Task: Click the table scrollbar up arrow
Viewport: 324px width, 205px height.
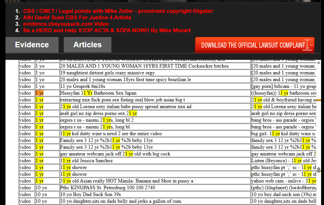Action: pos(319,62)
